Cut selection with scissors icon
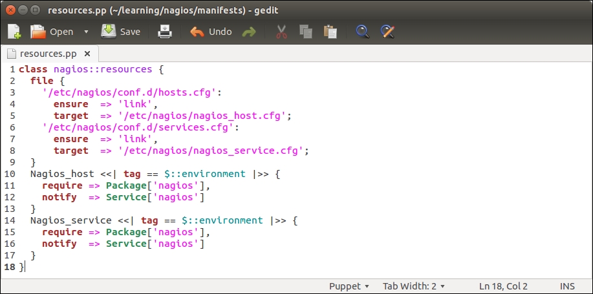The width and height of the screenshot is (593, 294). coord(281,32)
